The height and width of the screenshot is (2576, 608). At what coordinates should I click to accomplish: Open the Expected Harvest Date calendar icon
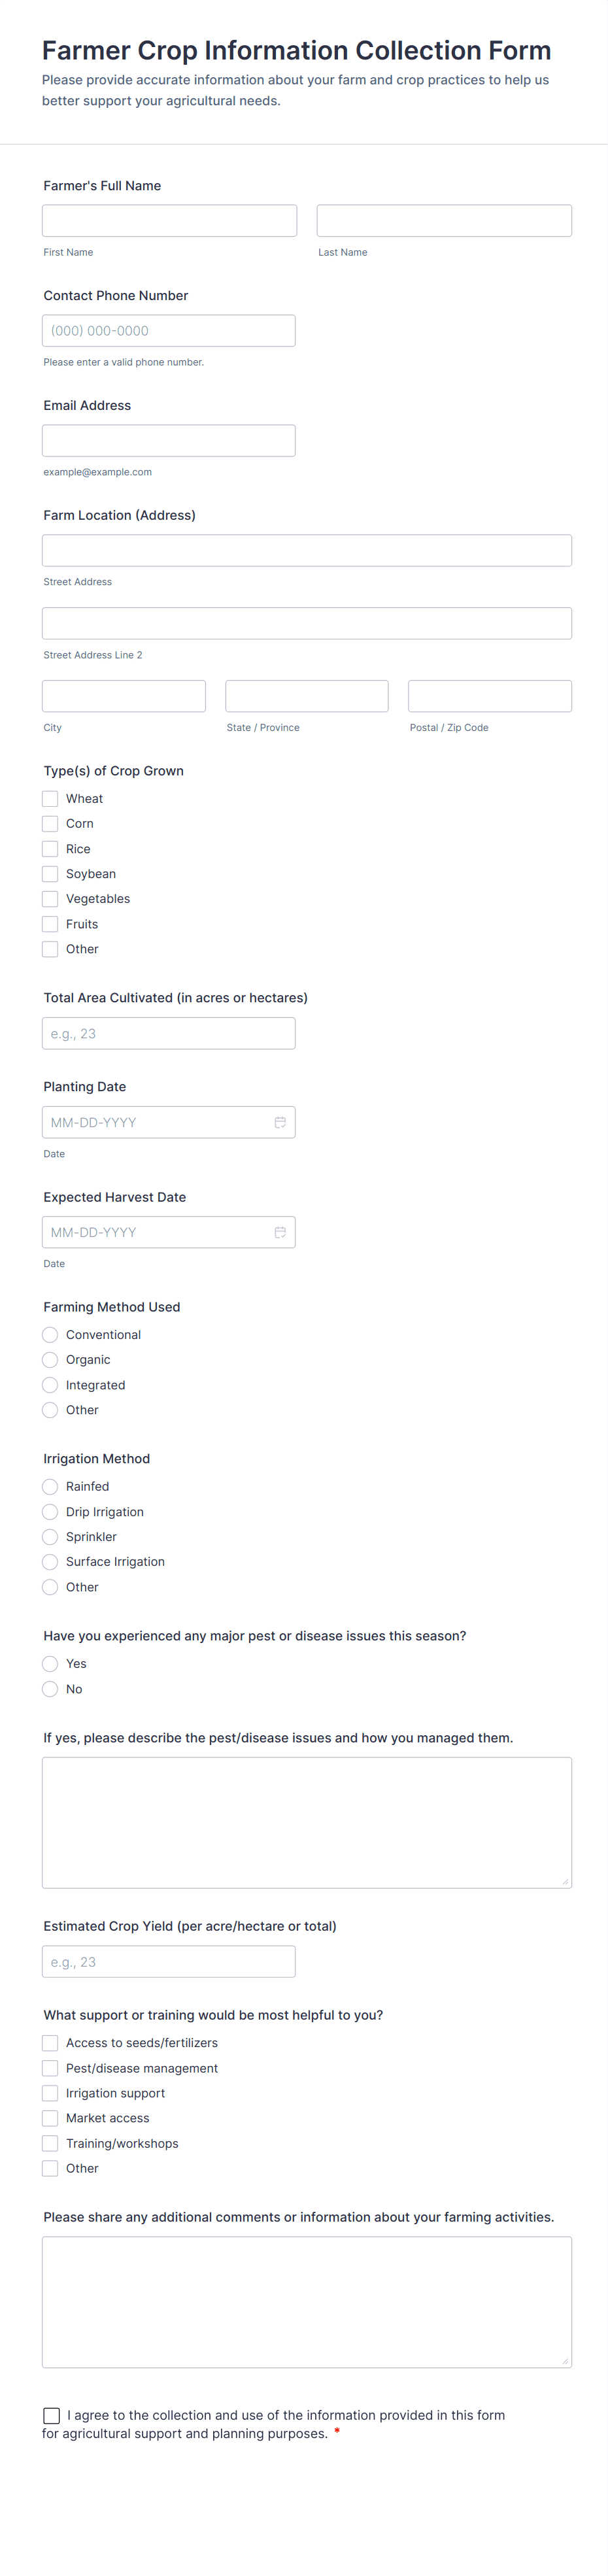point(280,1232)
